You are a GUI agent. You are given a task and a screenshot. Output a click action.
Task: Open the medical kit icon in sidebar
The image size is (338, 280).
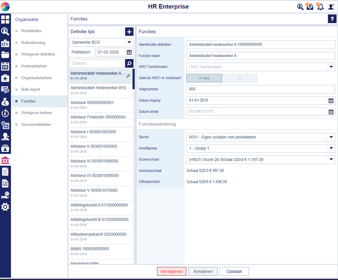pos(5,78)
